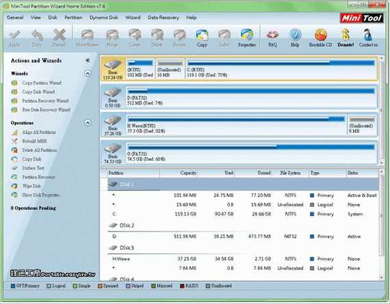This screenshot has width=390, height=304.
Task: Open the Disk menu
Action: [x=53, y=17]
